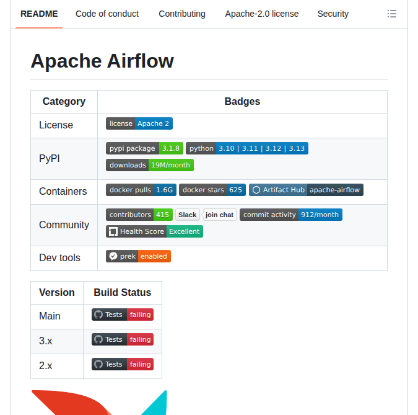Open the 2.x Tests failing badge
The height and width of the screenshot is (415, 418).
[123, 364]
